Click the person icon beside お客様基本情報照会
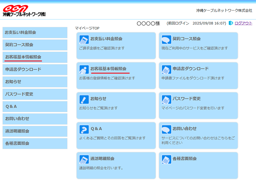The image size is (256, 186). [x=84, y=69]
